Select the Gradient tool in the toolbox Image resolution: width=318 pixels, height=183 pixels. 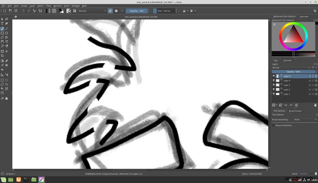(2, 61)
